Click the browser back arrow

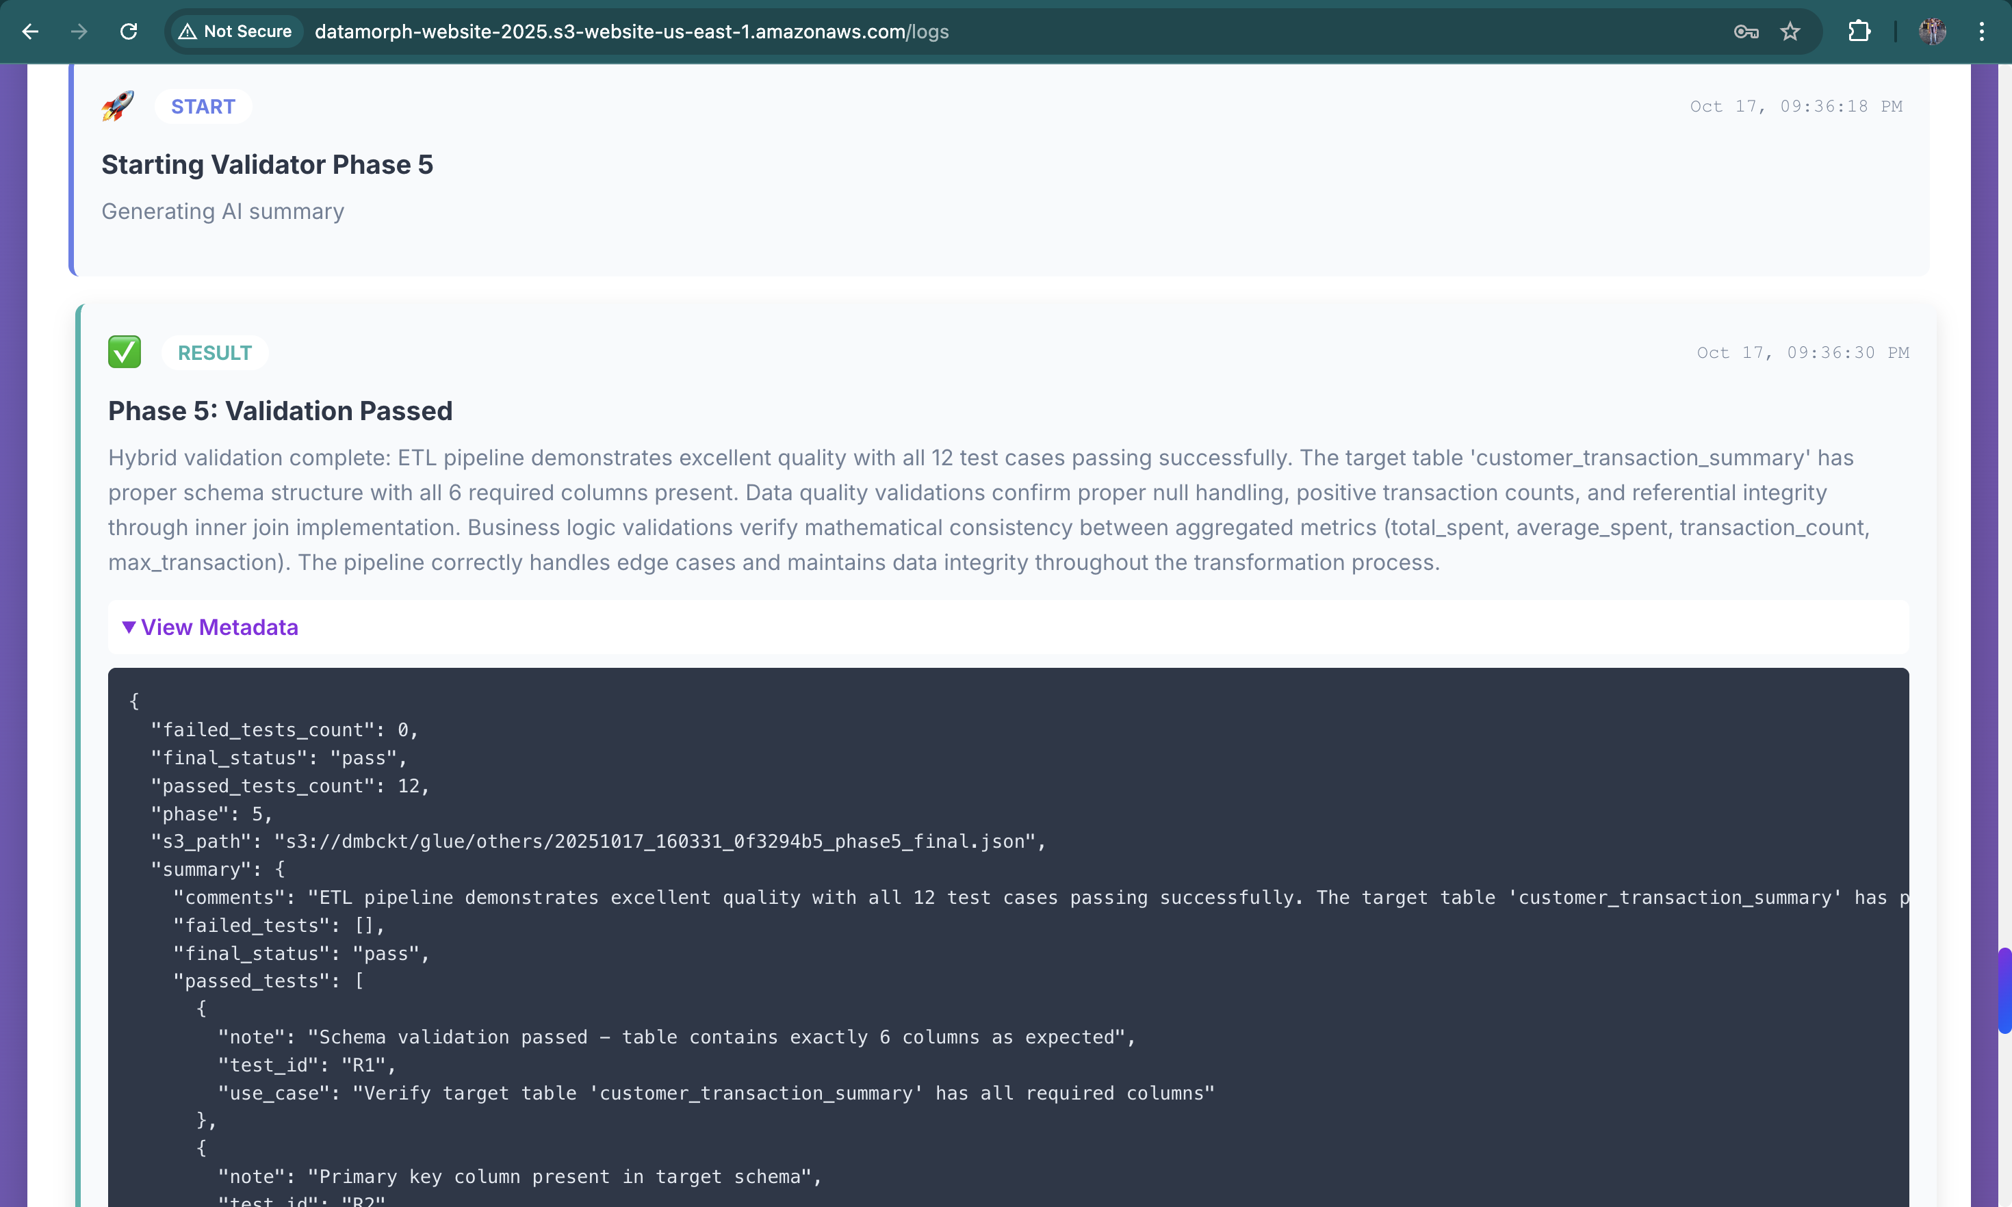point(30,31)
